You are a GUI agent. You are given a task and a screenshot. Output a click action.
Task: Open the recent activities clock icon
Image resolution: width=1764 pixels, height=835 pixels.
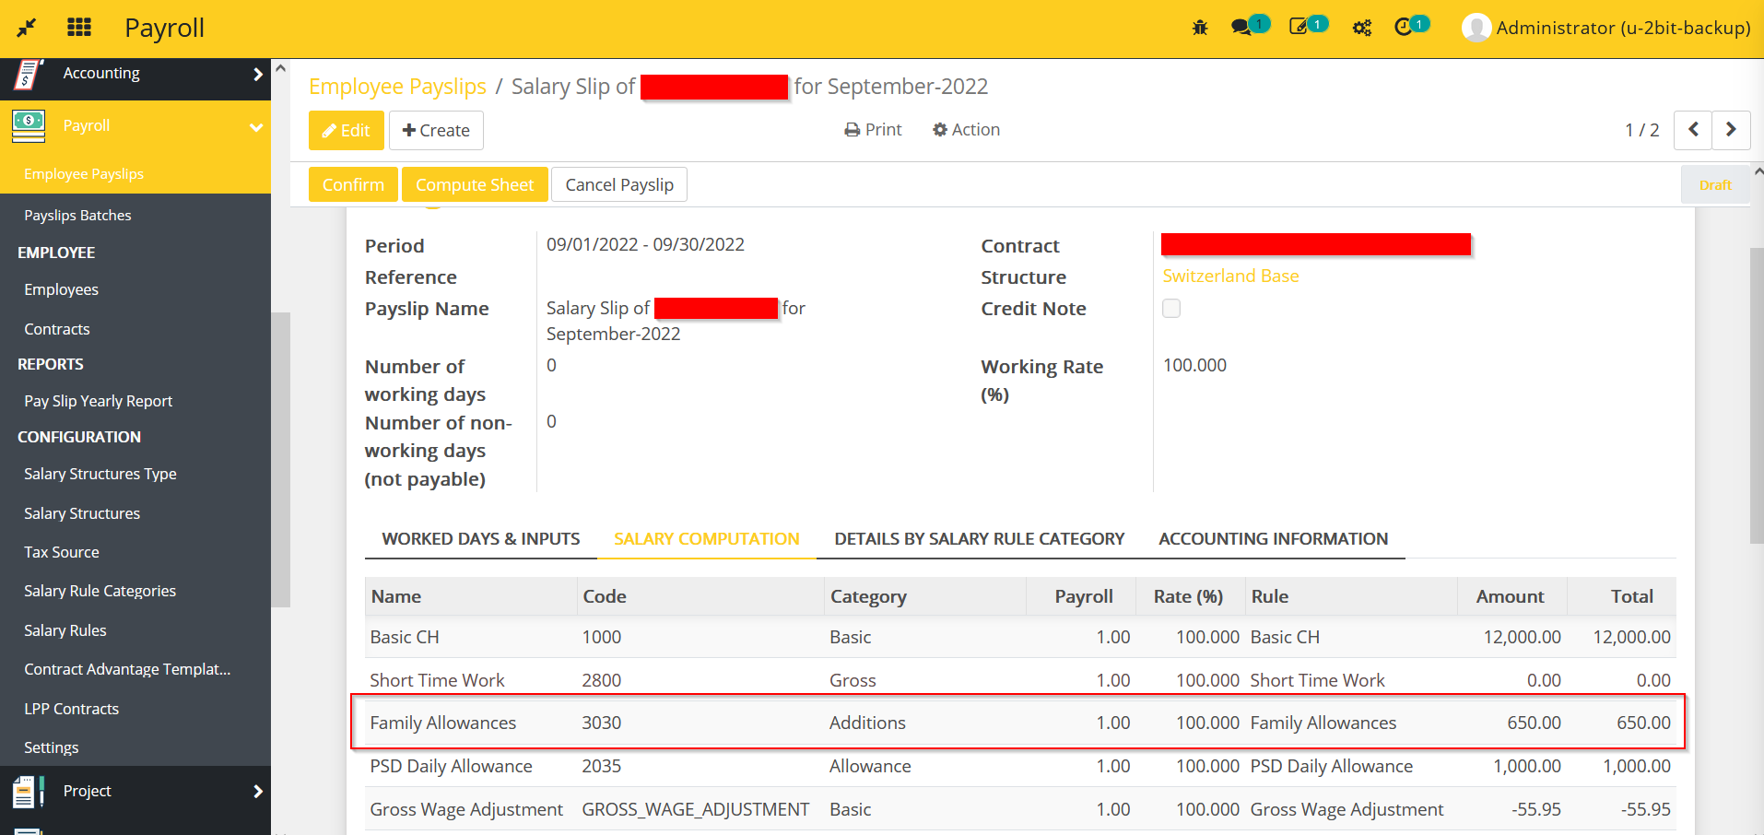click(1405, 28)
